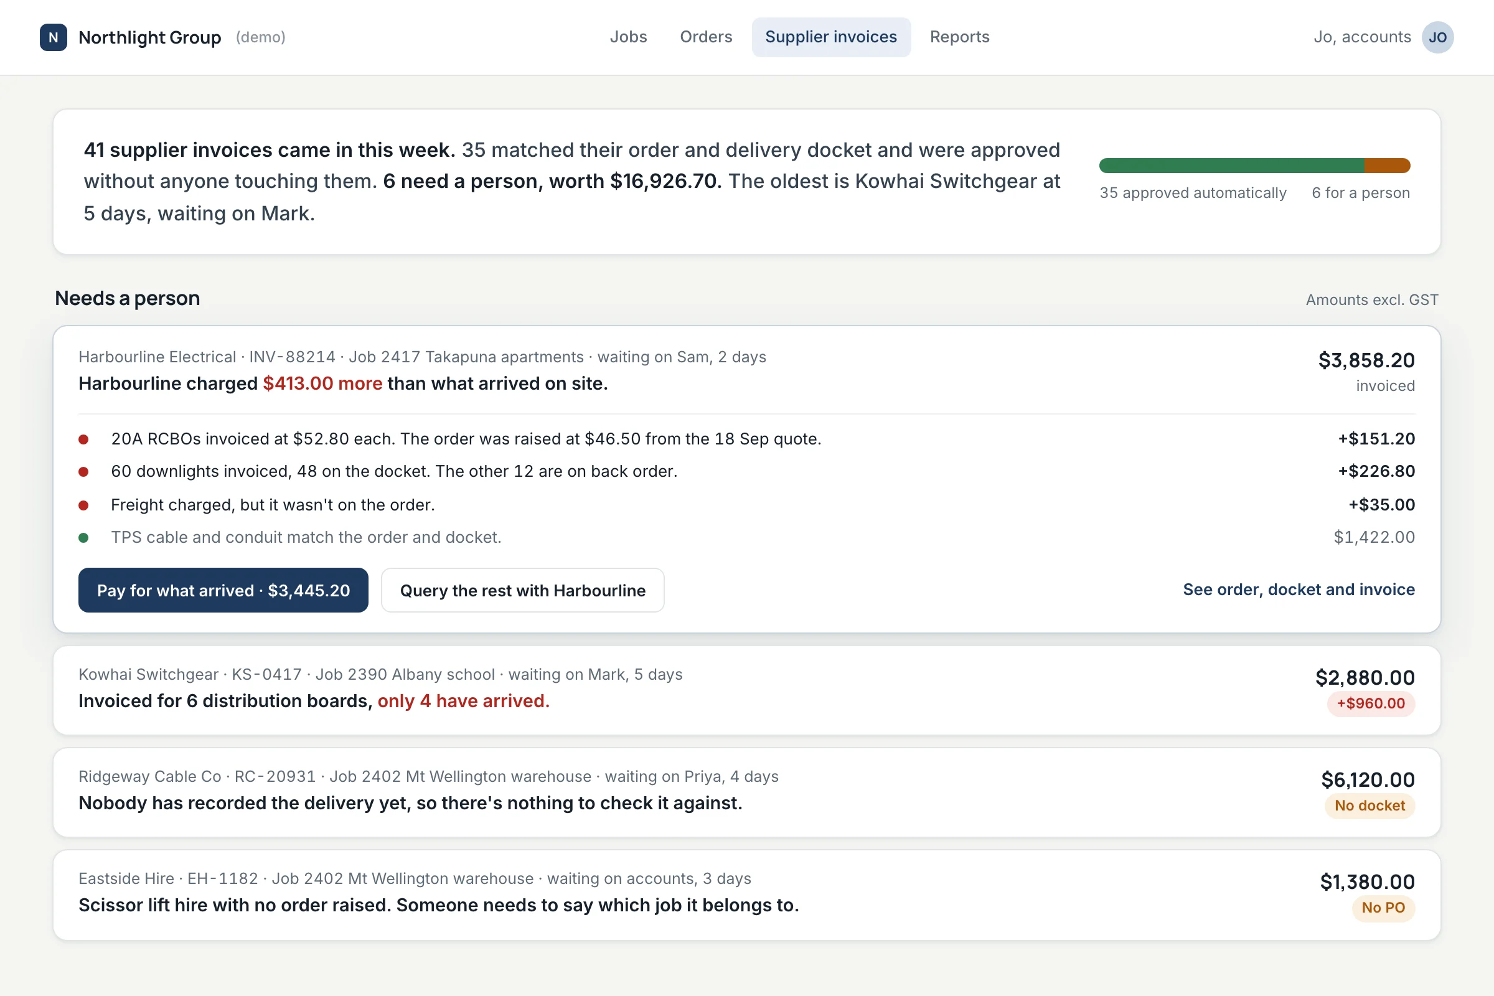Open See order, docket and invoice link
Viewport: 1494px width, 996px height.
[1299, 590]
